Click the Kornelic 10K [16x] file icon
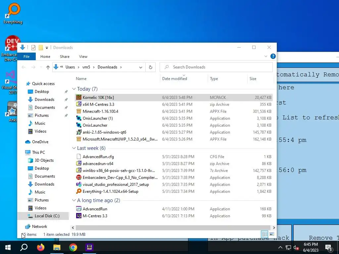This screenshot has width=339, height=254. tap(79, 98)
